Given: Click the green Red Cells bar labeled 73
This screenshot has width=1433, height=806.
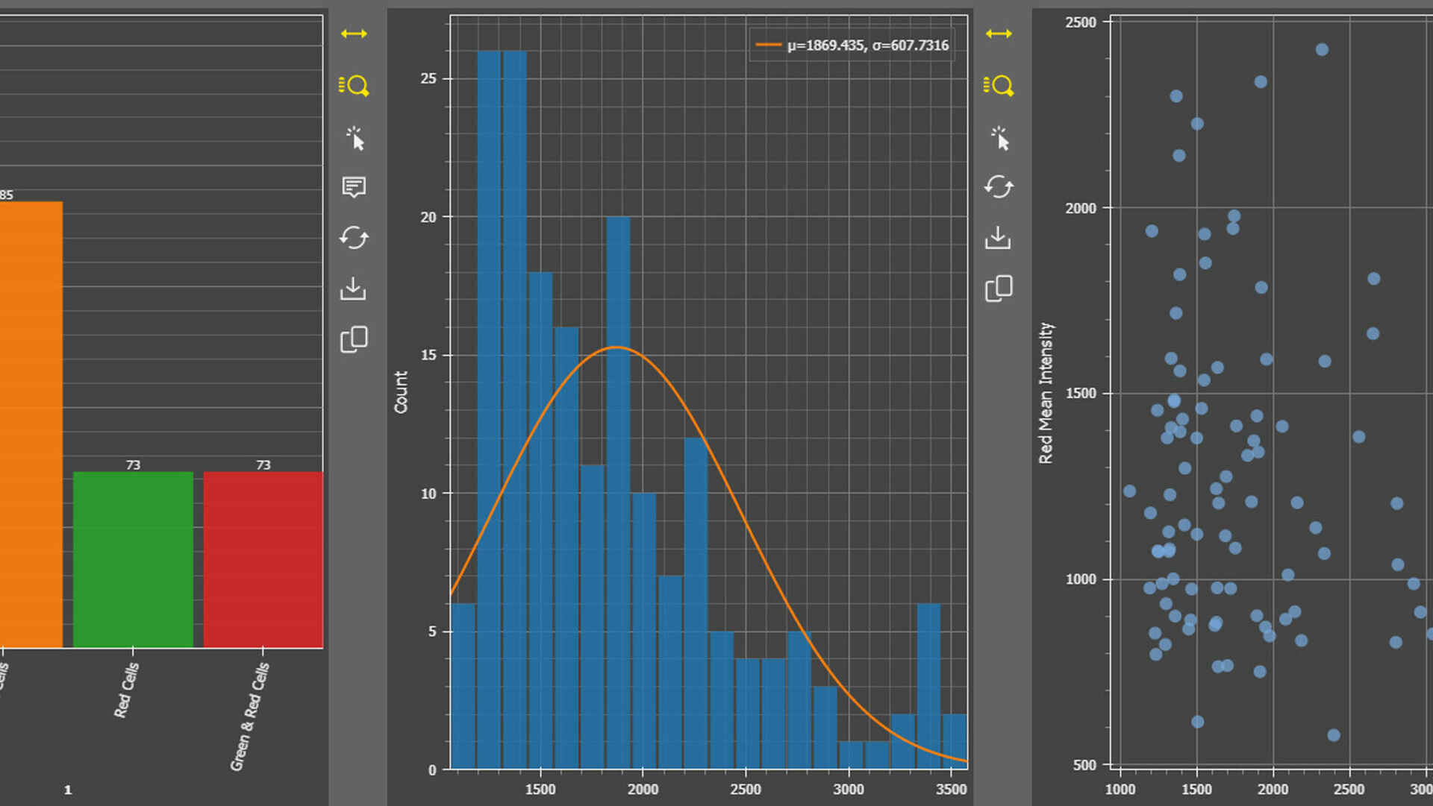Looking at the screenshot, I should (133, 559).
